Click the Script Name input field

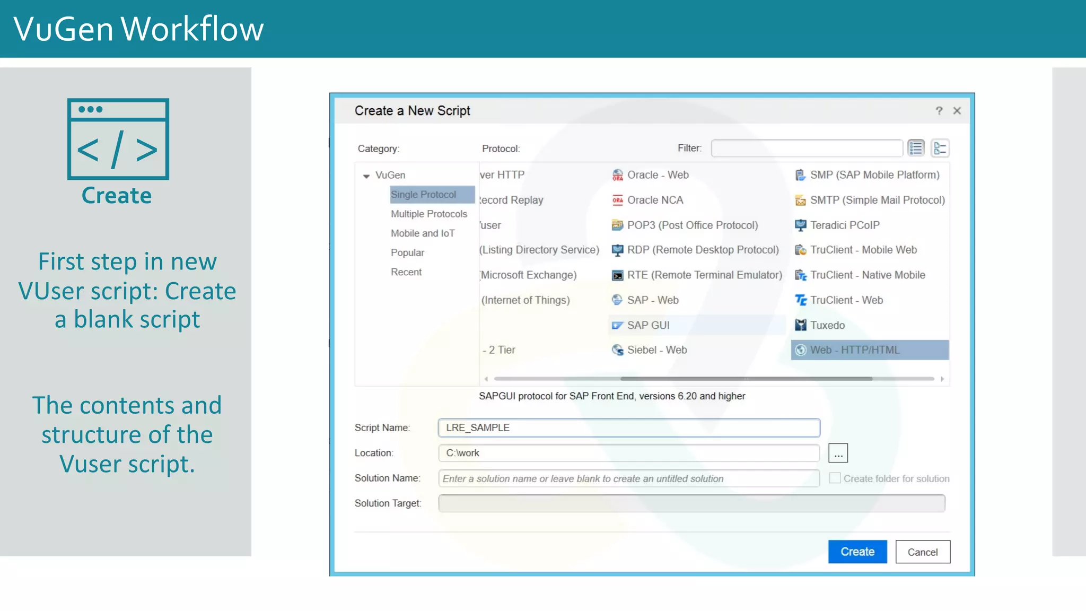pyautogui.click(x=628, y=427)
